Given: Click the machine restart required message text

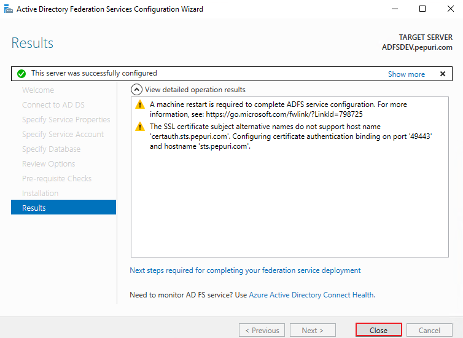Looking at the screenshot, I should coord(278,109).
